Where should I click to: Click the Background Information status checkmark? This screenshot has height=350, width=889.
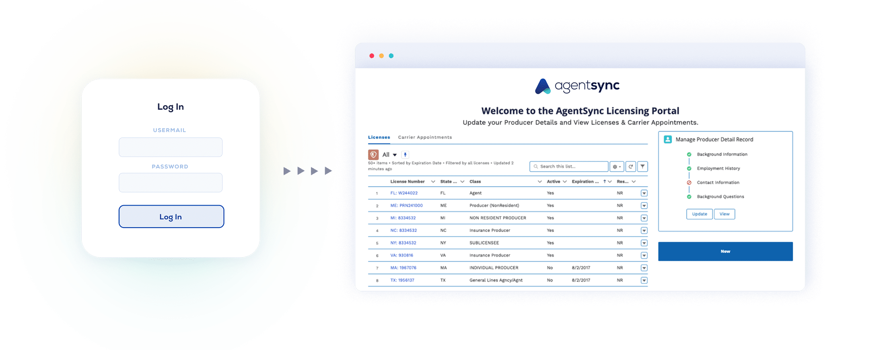tap(689, 155)
